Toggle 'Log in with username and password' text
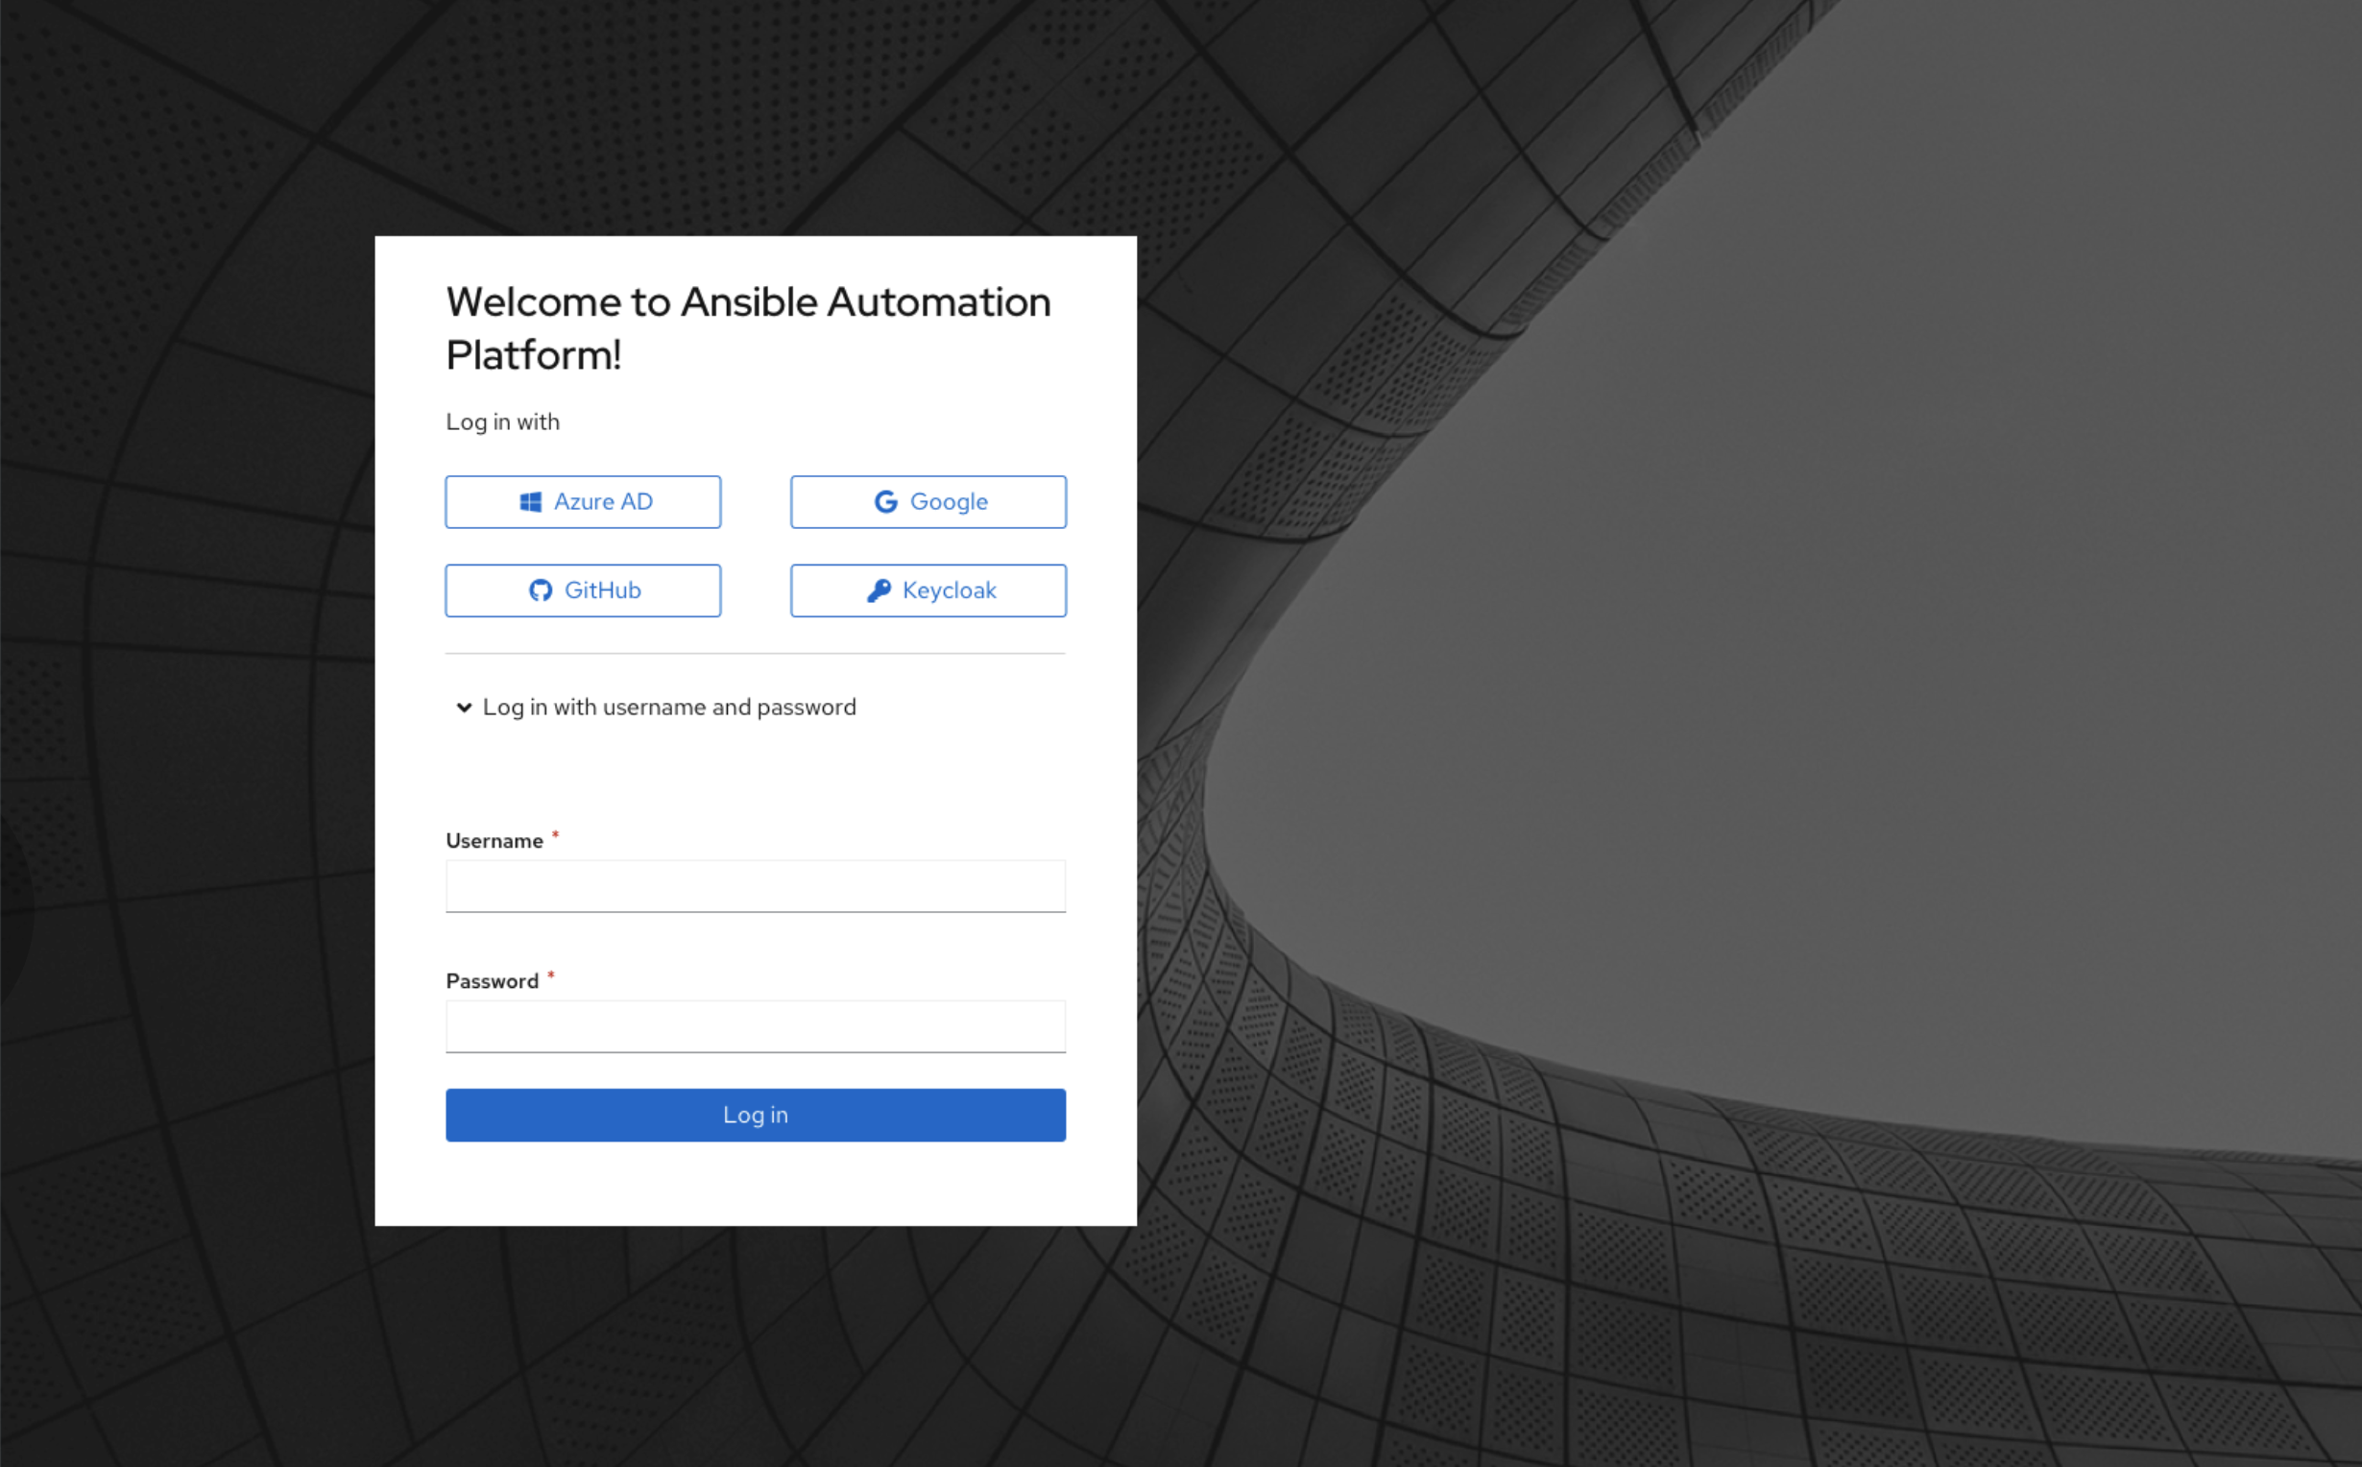Image resolution: width=2362 pixels, height=1467 pixels. click(668, 708)
